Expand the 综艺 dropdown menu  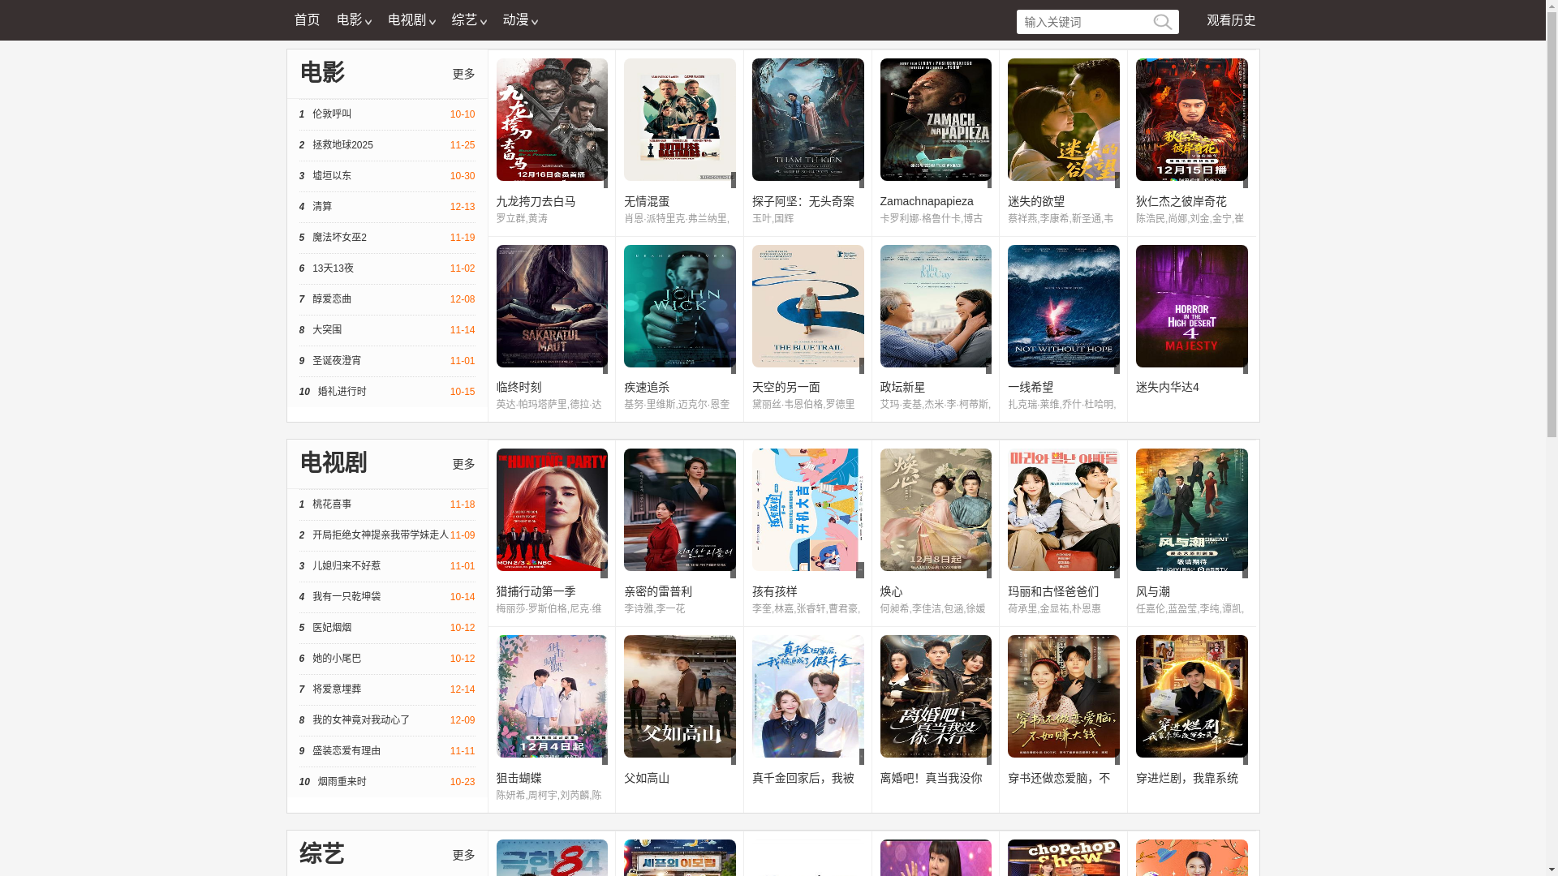(468, 20)
